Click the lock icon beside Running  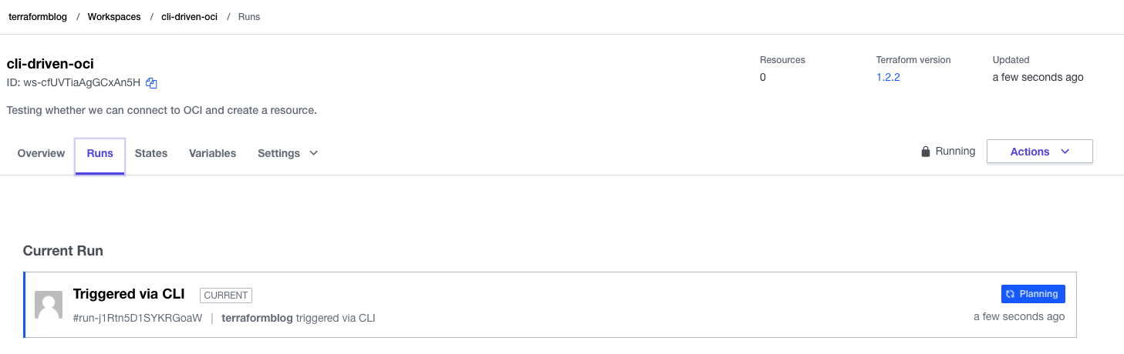point(925,152)
